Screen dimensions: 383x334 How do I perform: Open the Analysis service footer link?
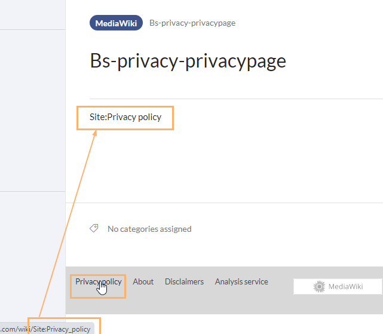241,281
